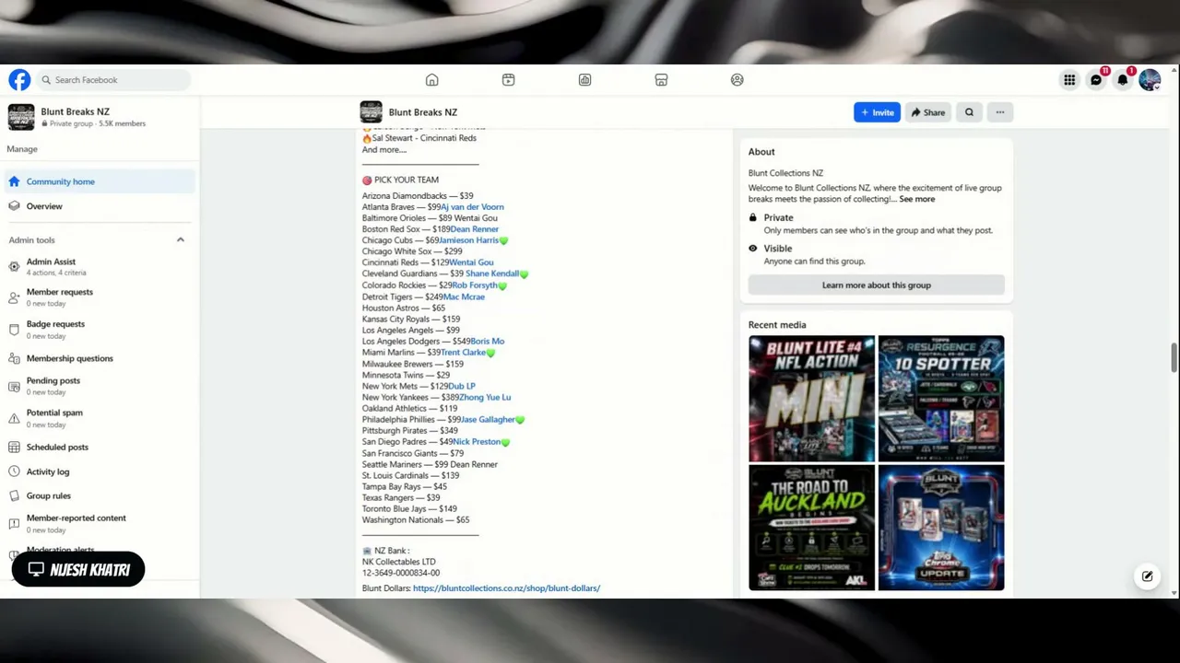Click the Share button

coord(928,112)
